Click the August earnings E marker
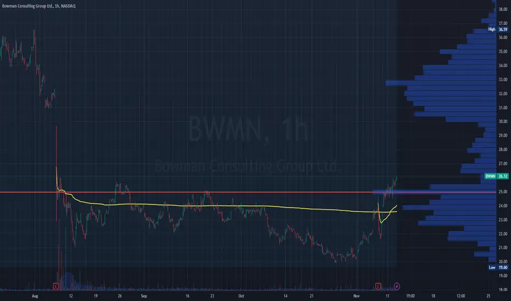The width and height of the screenshot is (511, 301). pyautogui.click(x=56, y=286)
